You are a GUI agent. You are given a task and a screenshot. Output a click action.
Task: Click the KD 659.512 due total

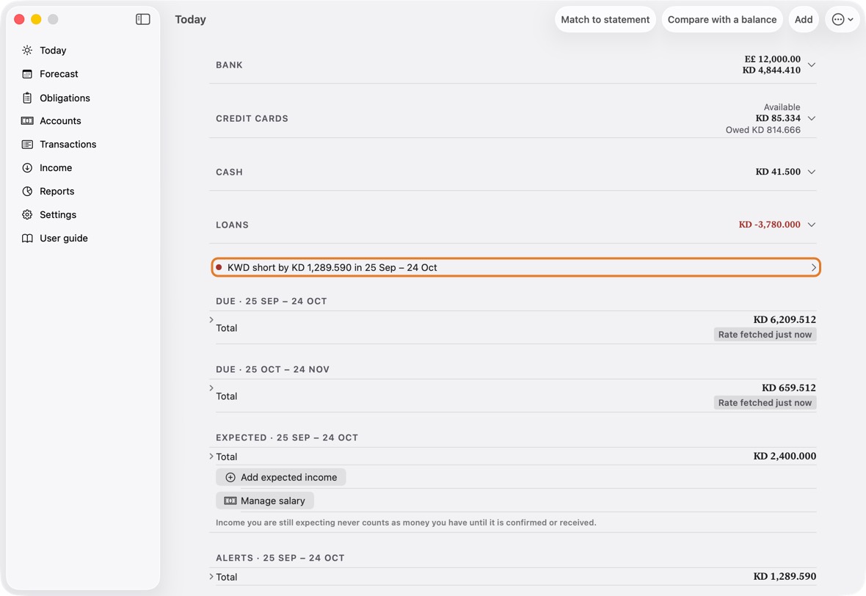coord(789,388)
